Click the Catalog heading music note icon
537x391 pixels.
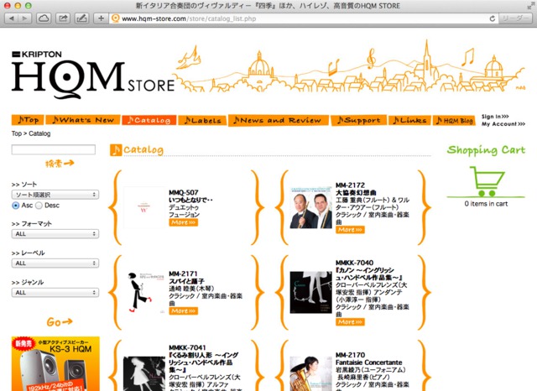coord(116,150)
